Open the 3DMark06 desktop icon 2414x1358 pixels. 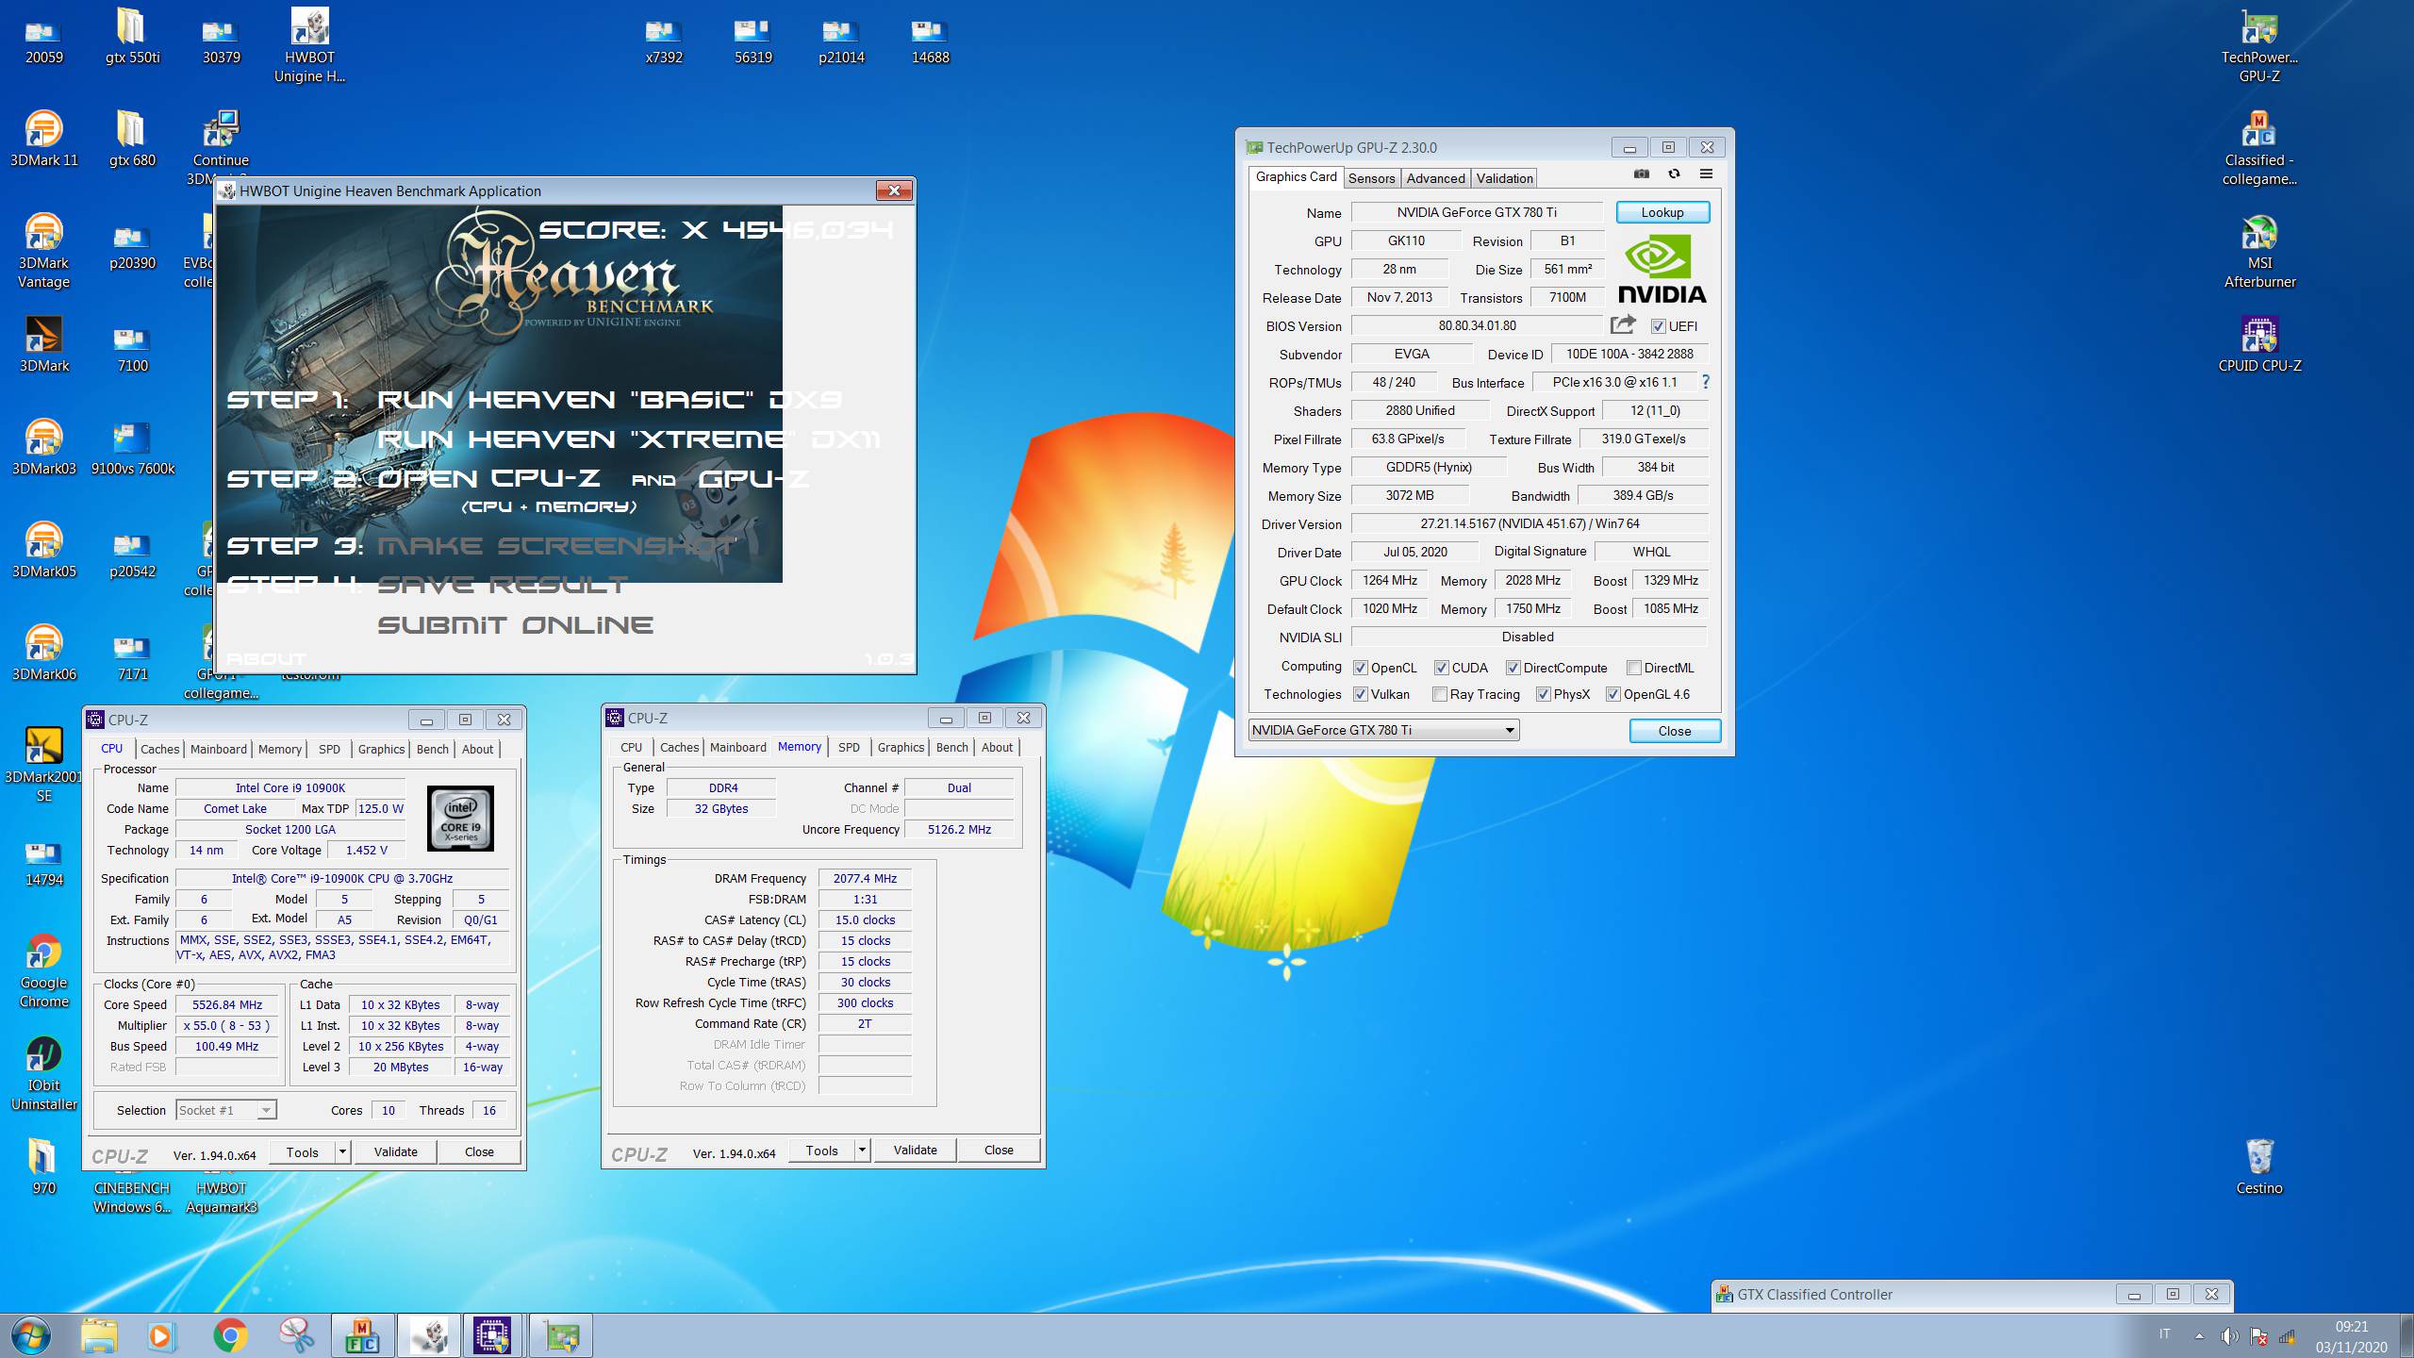pyautogui.click(x=43, y=653)
